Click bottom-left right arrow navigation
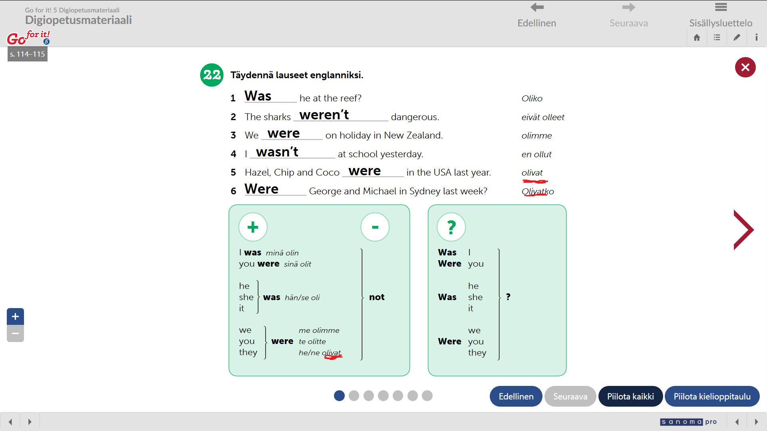Viewport: 767px width, 431px height. [x=30, y=422]
